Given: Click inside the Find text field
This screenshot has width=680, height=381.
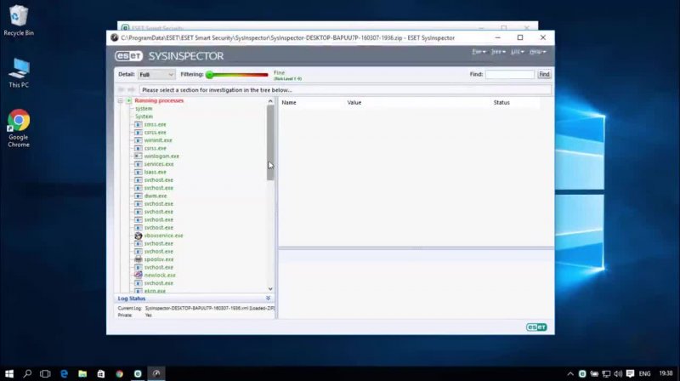Looking at the screenshot, I should [510, 75].
